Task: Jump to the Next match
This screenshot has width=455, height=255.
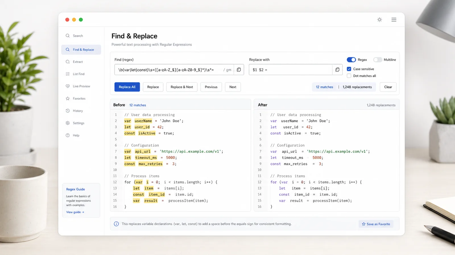Action: [233, 87]
